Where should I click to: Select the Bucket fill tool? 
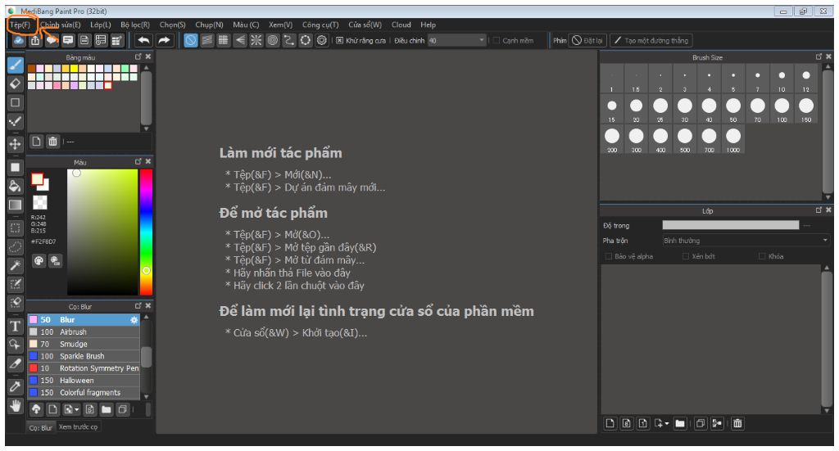15,186
